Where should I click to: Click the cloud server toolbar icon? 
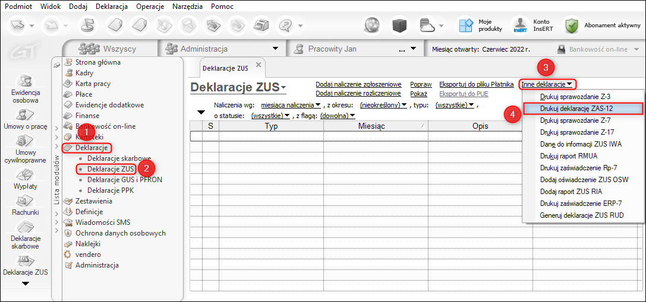[x=427, y=26]
